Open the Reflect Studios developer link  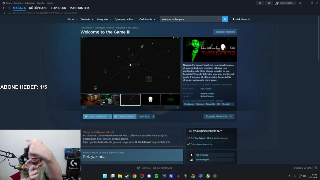point(207,93)
